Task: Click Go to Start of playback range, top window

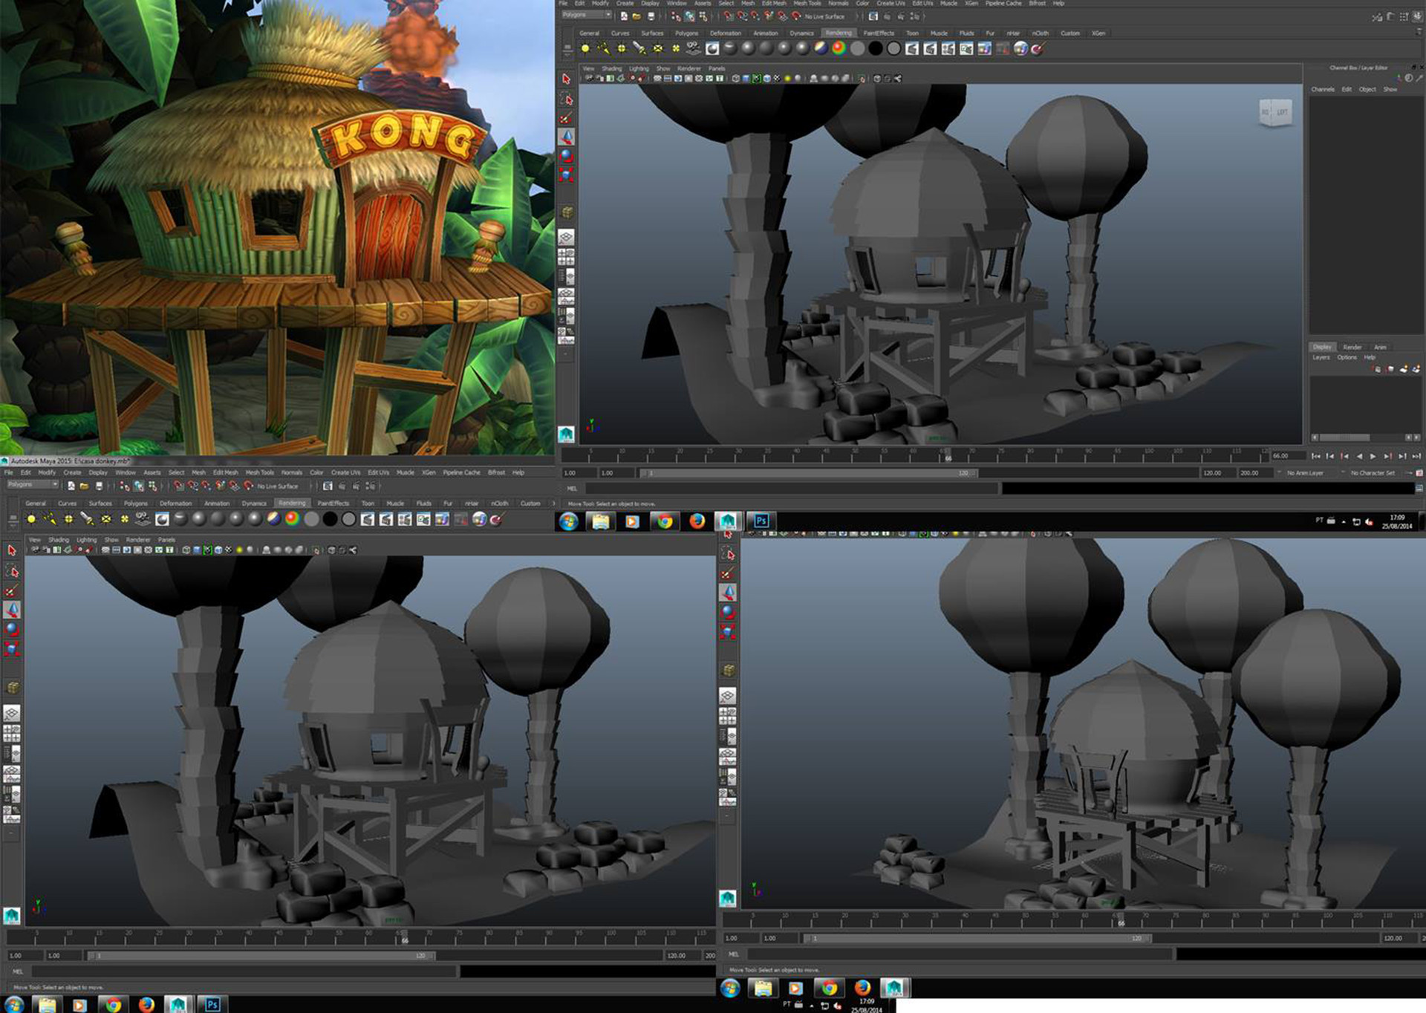Action: (x=1316, y=456)
